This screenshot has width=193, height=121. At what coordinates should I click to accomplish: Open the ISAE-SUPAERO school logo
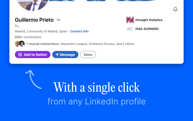(x=130, y=29)
